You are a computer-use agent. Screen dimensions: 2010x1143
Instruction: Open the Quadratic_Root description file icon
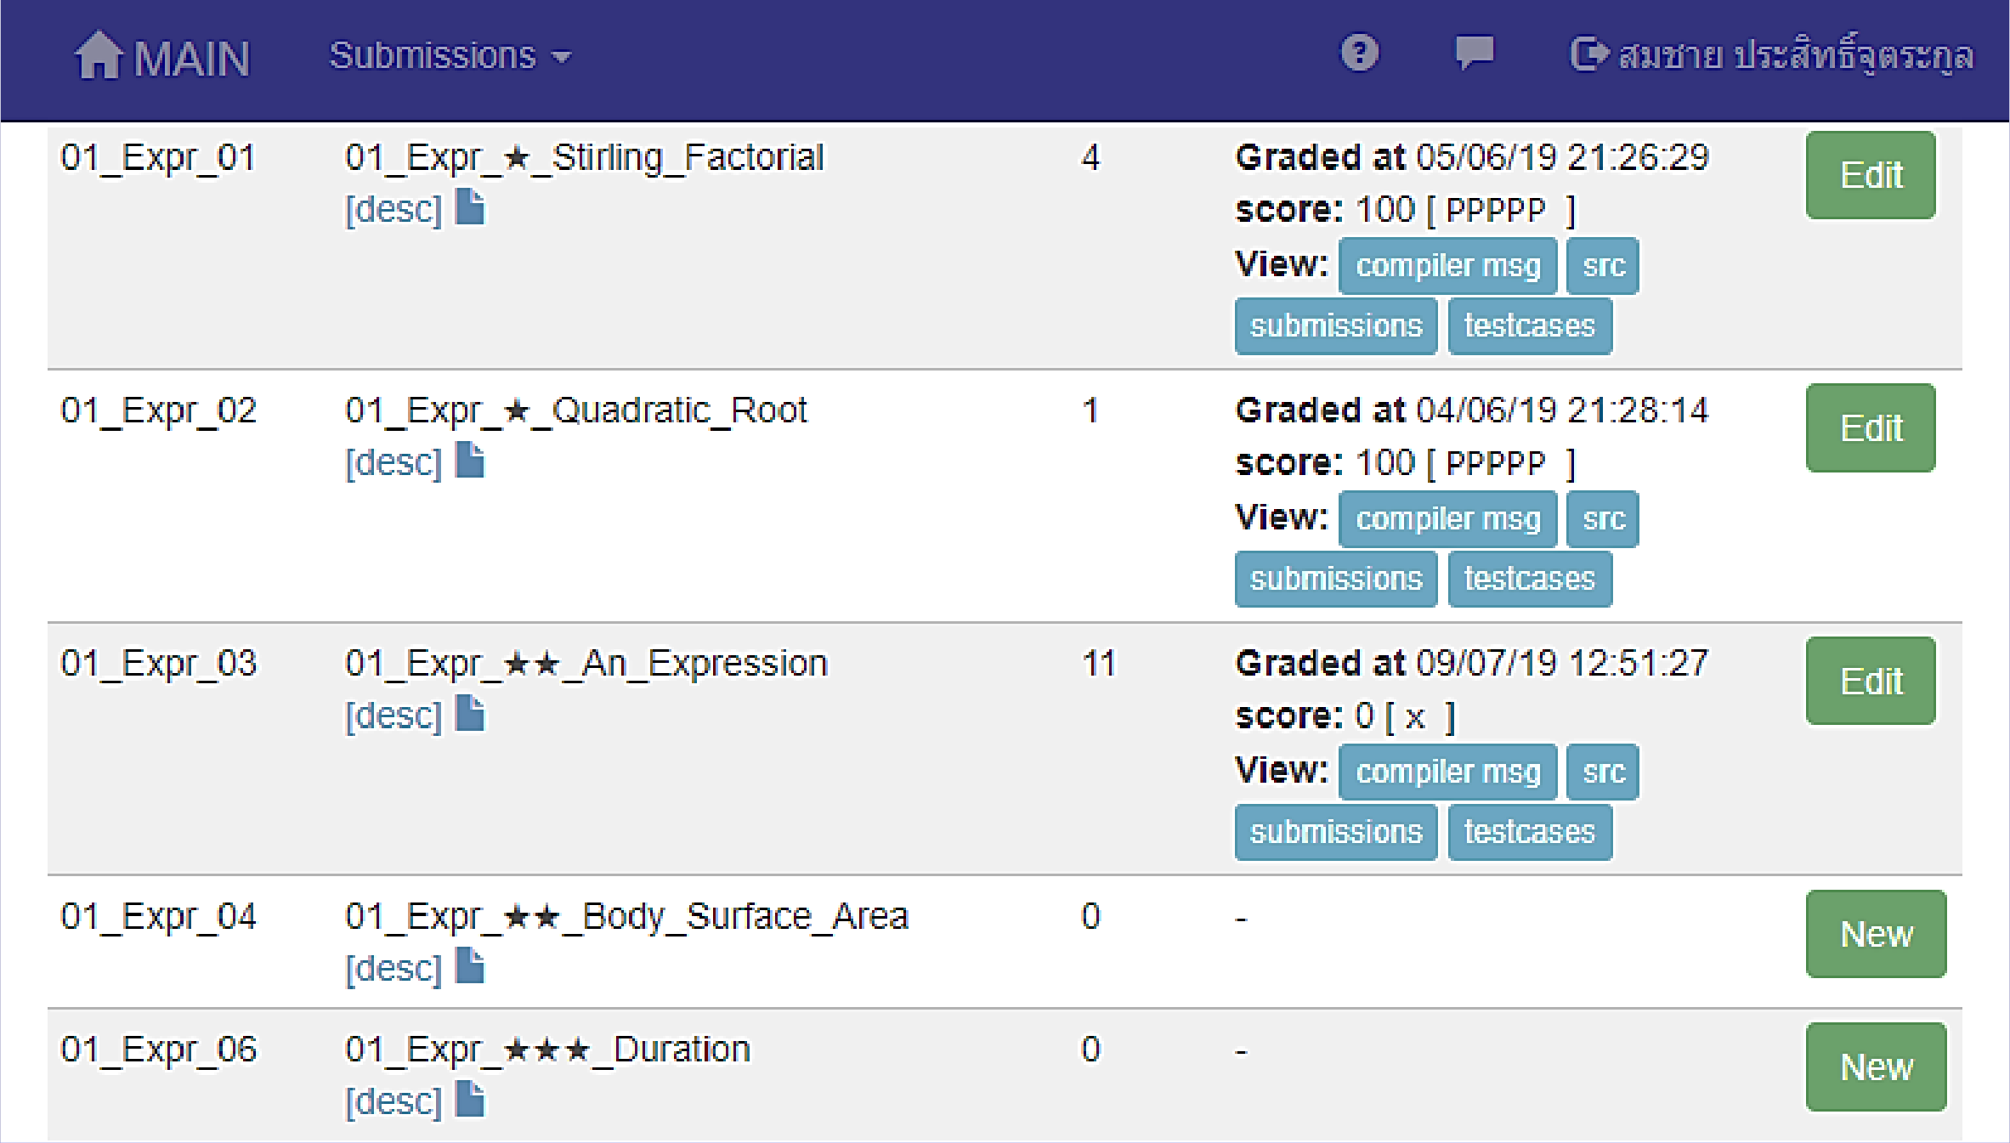coord(470,461)
